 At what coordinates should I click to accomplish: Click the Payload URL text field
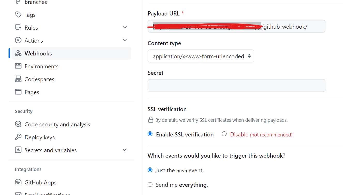tap(315, 26)
